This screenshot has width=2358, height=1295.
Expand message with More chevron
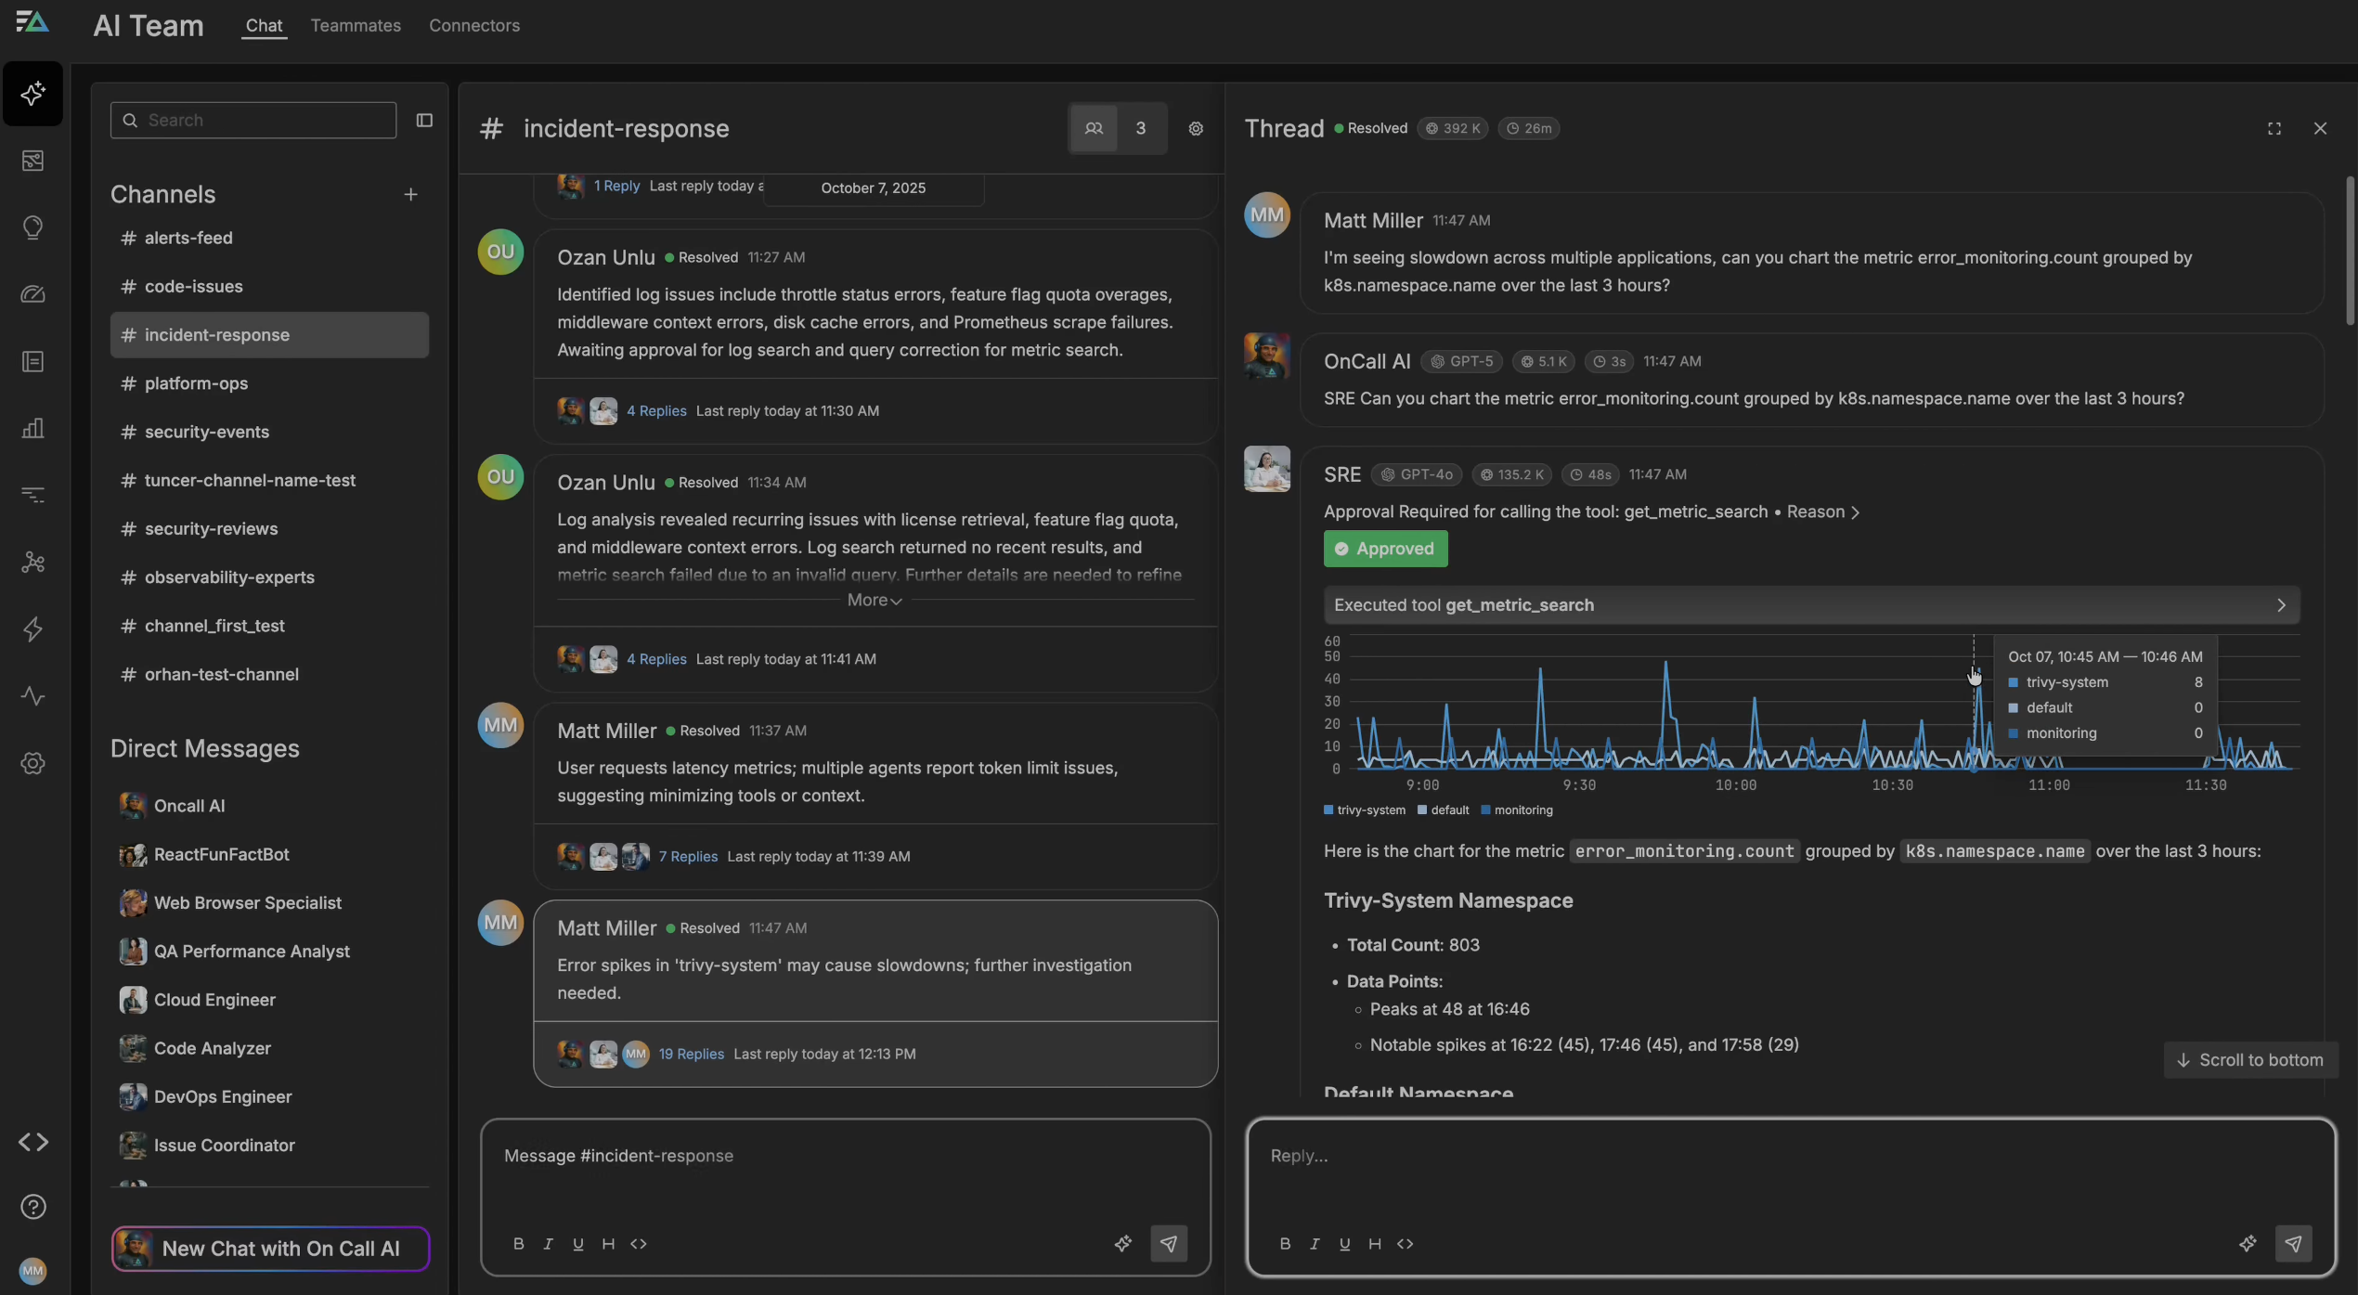pyautogui.click(x=874, y=601)
